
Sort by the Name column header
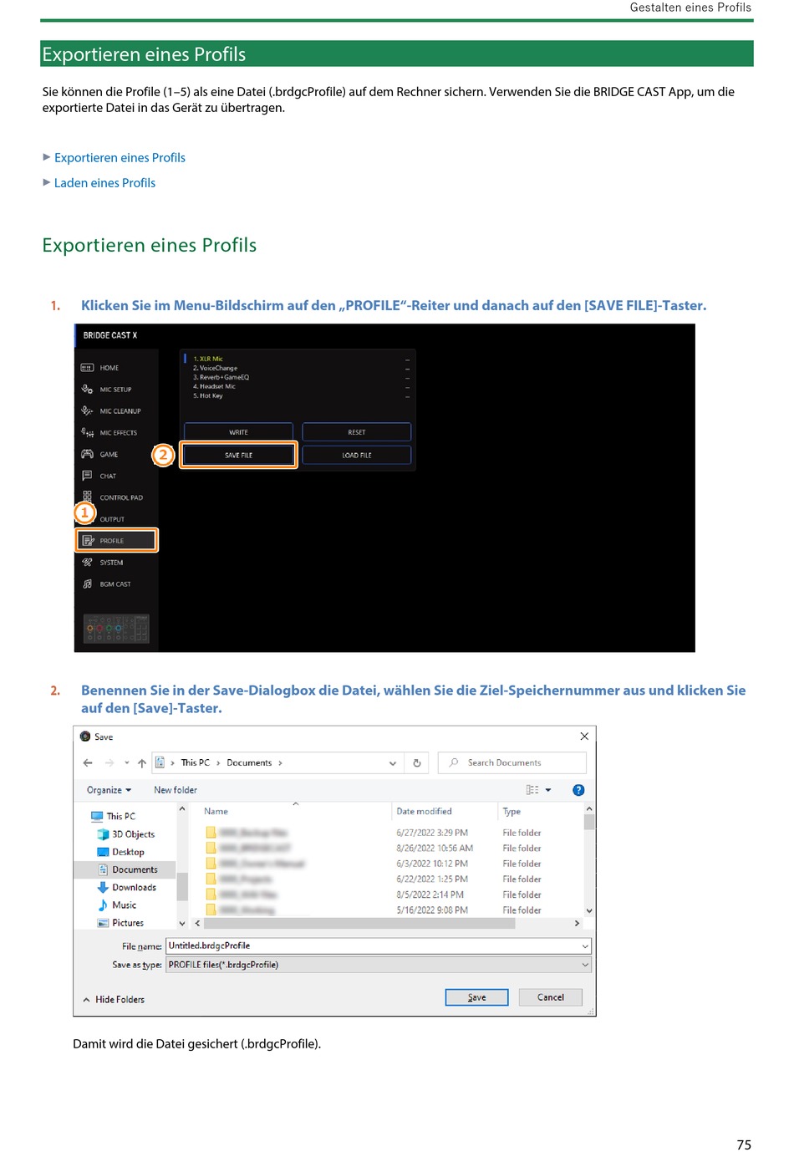[x=216, y=811]
